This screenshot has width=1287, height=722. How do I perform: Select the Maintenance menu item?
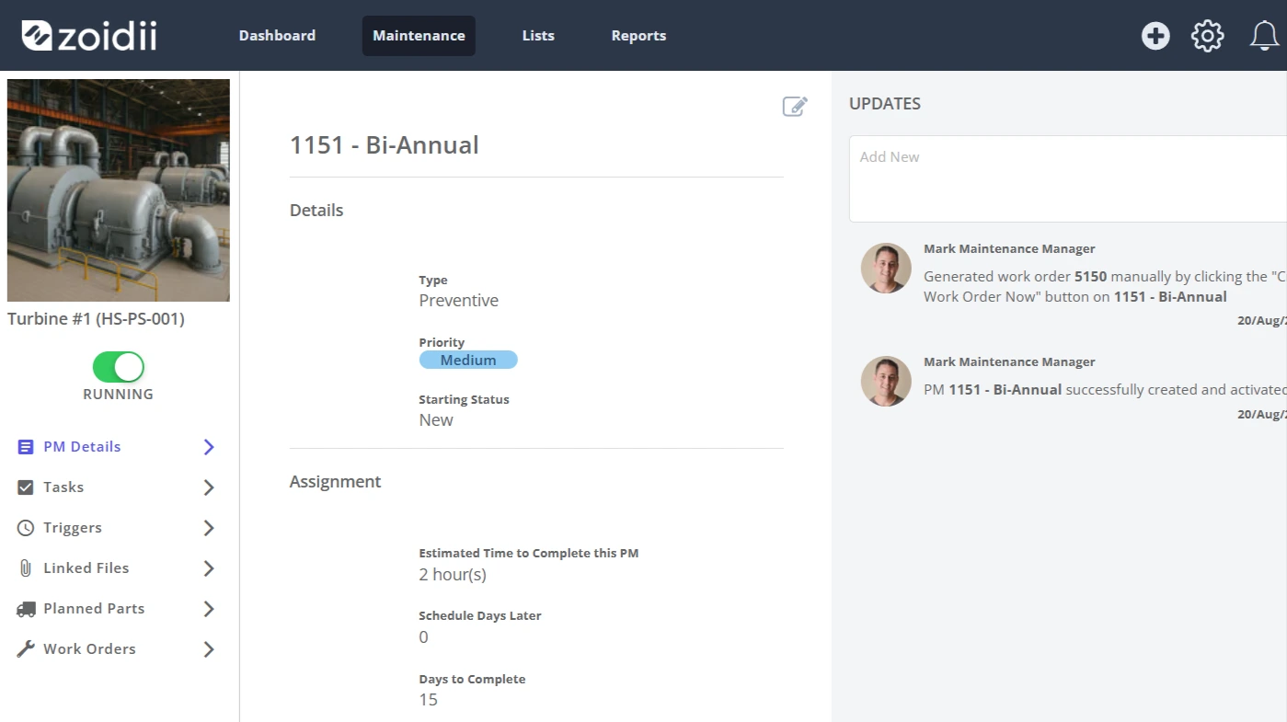419,36
